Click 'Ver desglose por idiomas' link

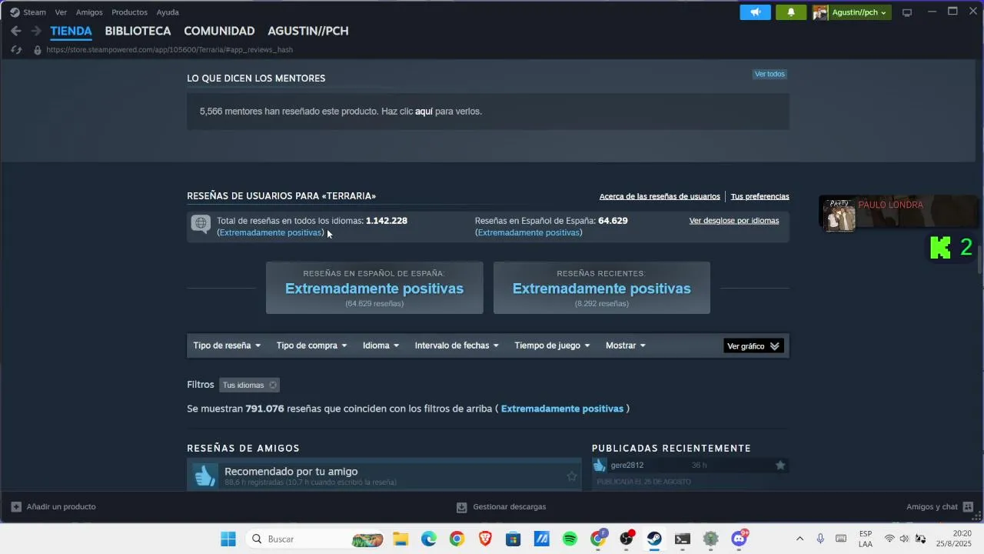[734, 221]
